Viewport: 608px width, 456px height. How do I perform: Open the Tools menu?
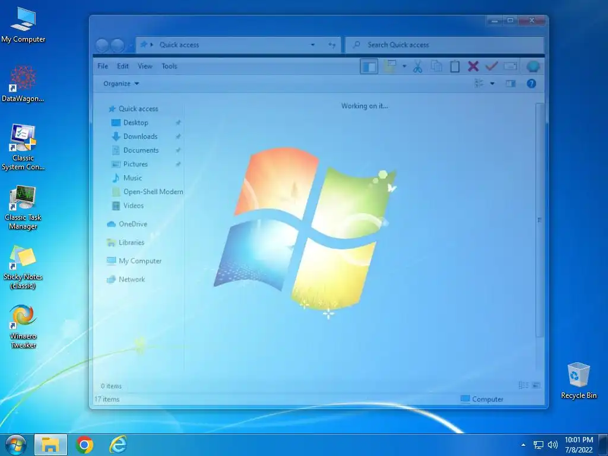tap(169, 66)
